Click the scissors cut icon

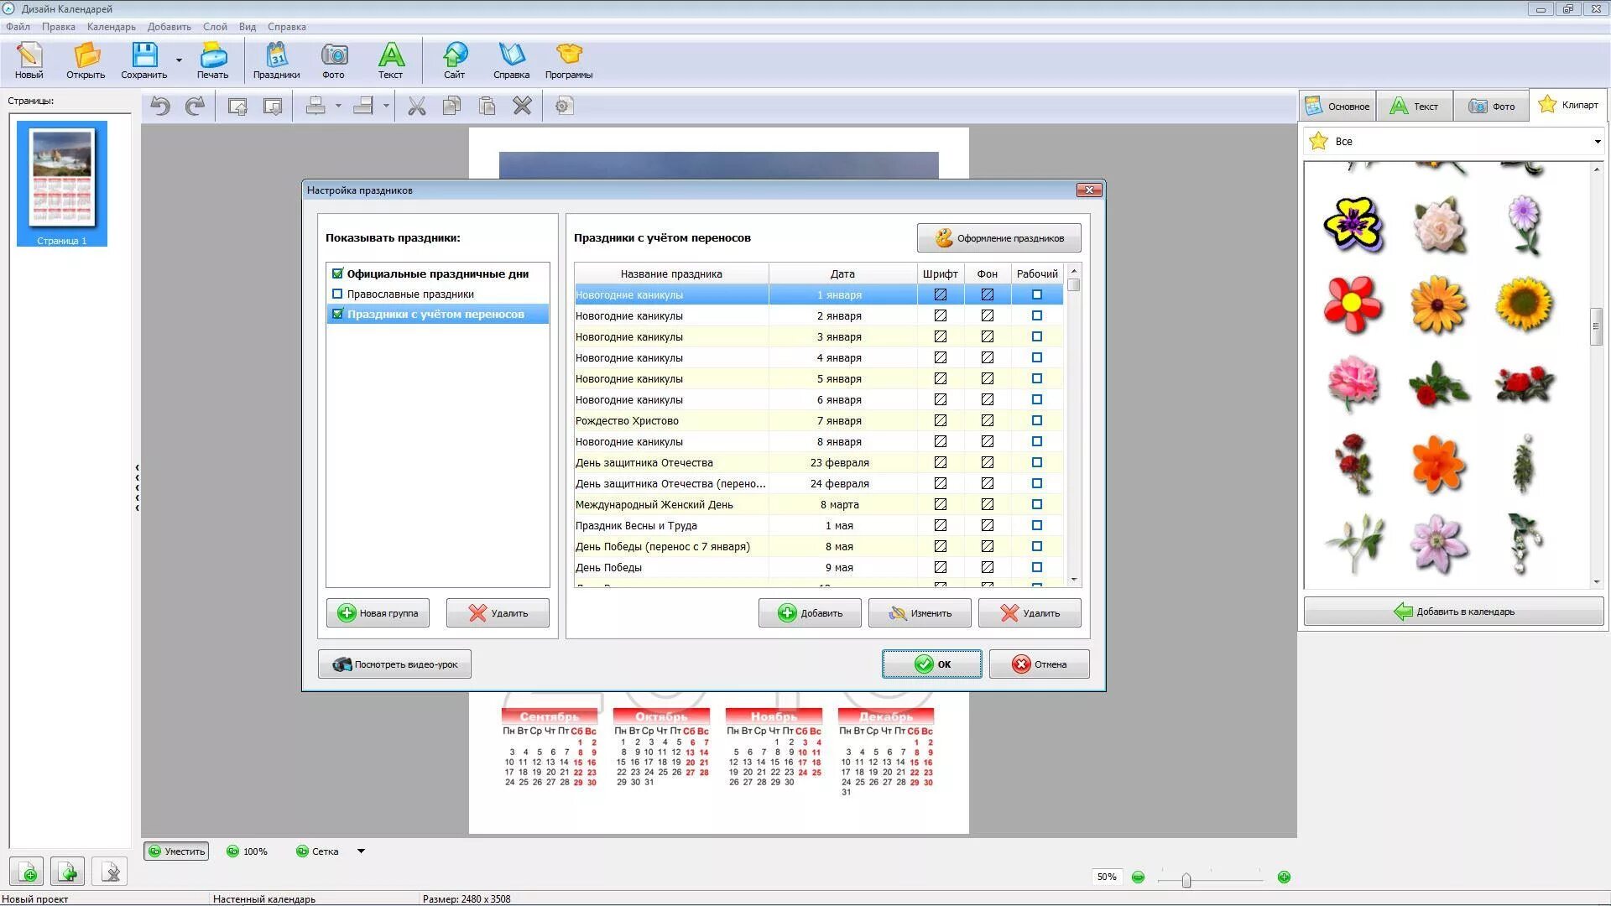click(x=416, y=107)
